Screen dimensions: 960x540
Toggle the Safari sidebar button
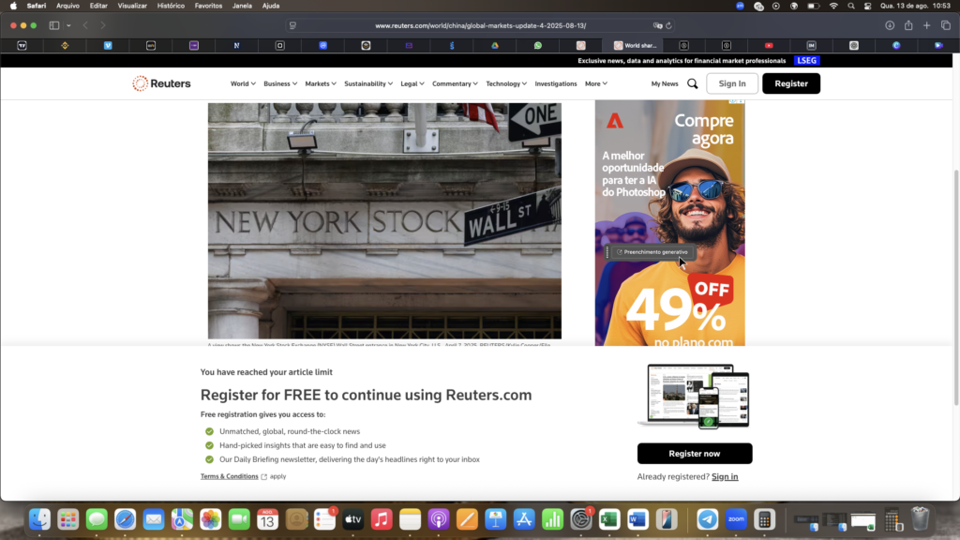click(54, 25)
